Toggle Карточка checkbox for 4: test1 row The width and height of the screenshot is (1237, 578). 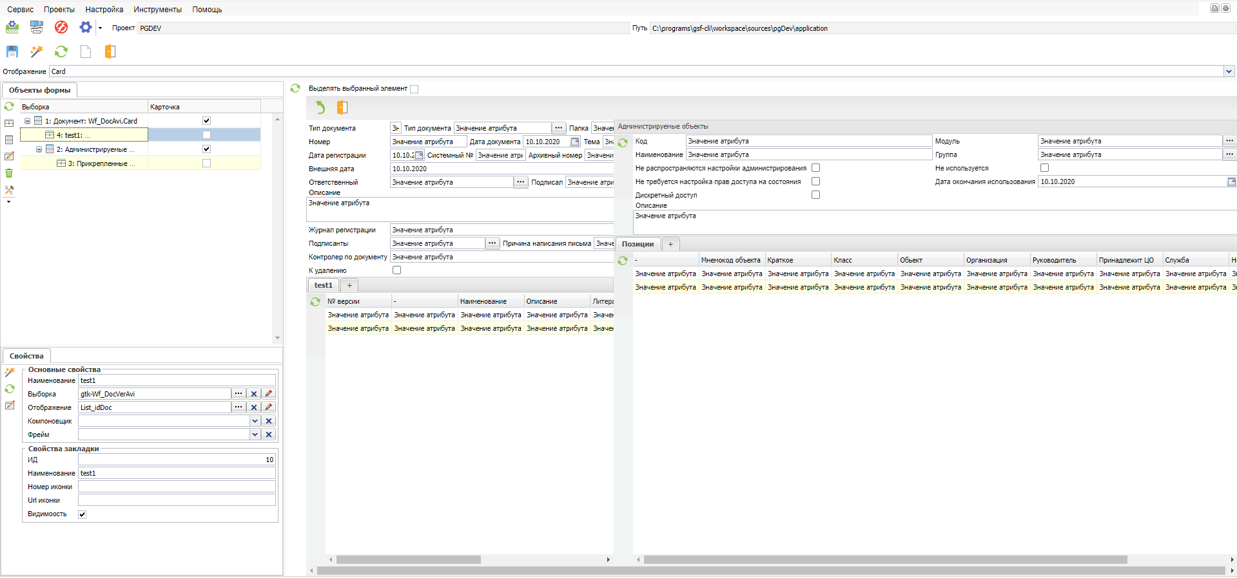pos(206,135)
